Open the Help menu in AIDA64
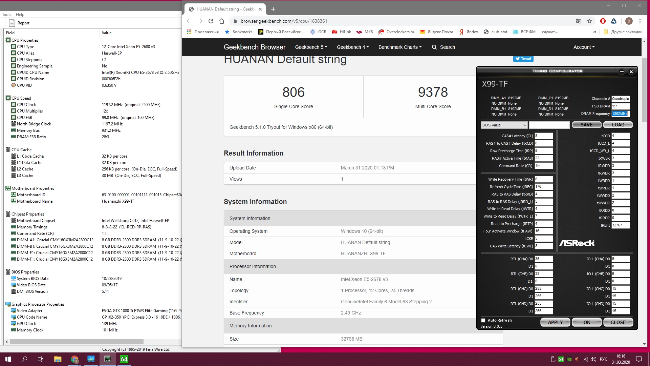650x366 pixels. (x=20, y=15)
